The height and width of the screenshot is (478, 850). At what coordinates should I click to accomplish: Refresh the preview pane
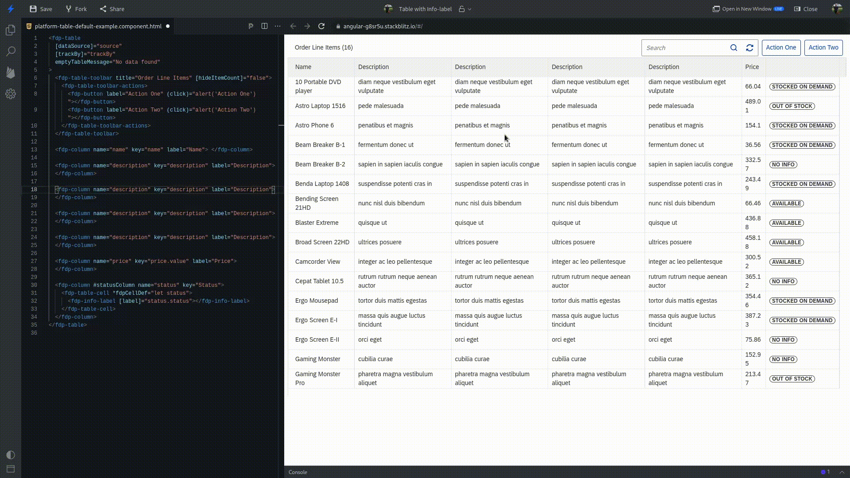(x=322, y=26)
